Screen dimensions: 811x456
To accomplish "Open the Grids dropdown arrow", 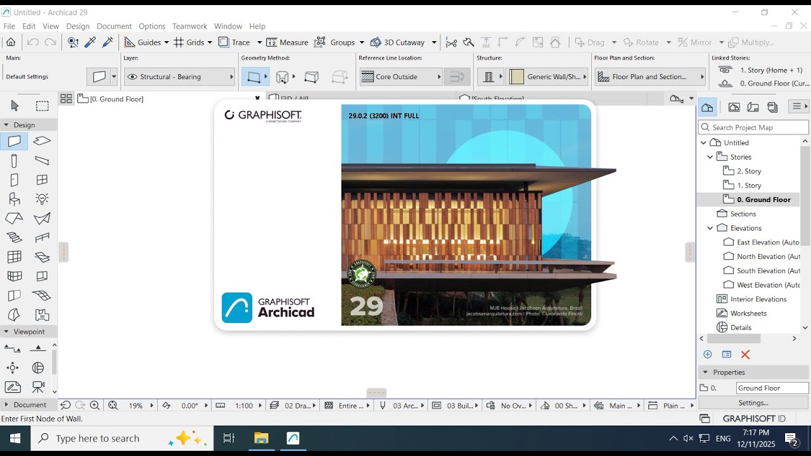I will click(x=210, y=42).
